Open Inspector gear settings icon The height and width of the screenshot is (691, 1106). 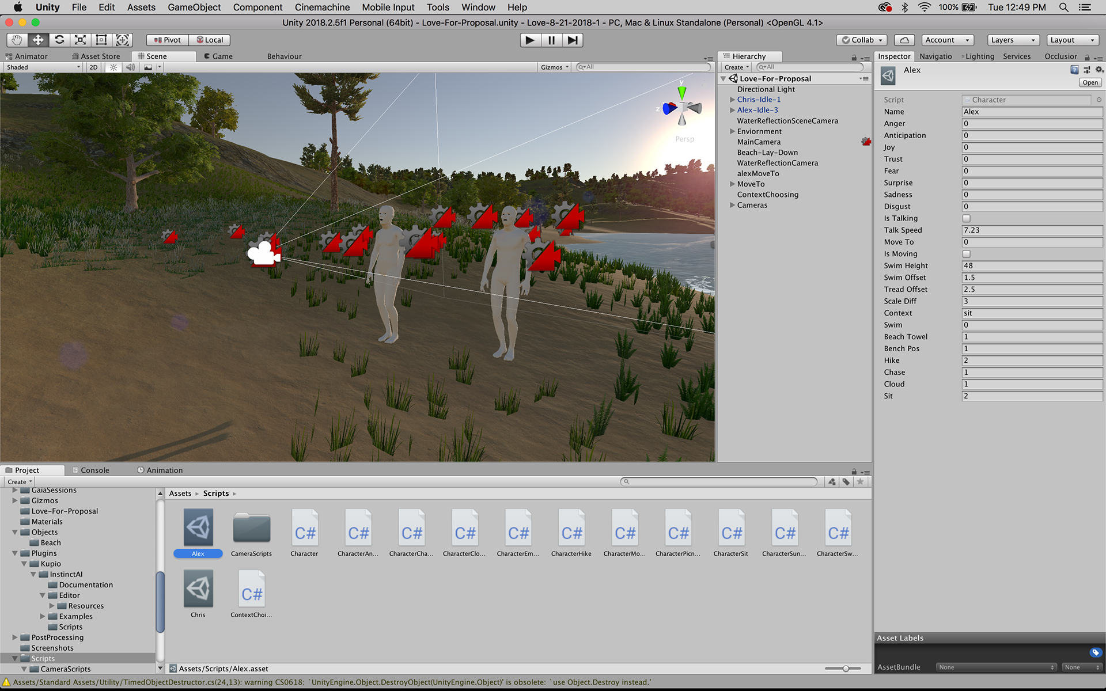click(x=1099, y=70)
